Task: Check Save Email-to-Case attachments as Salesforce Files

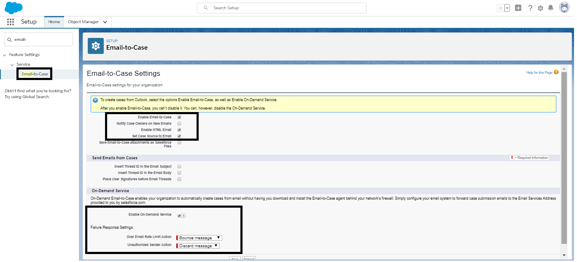Action: [179, 143]
